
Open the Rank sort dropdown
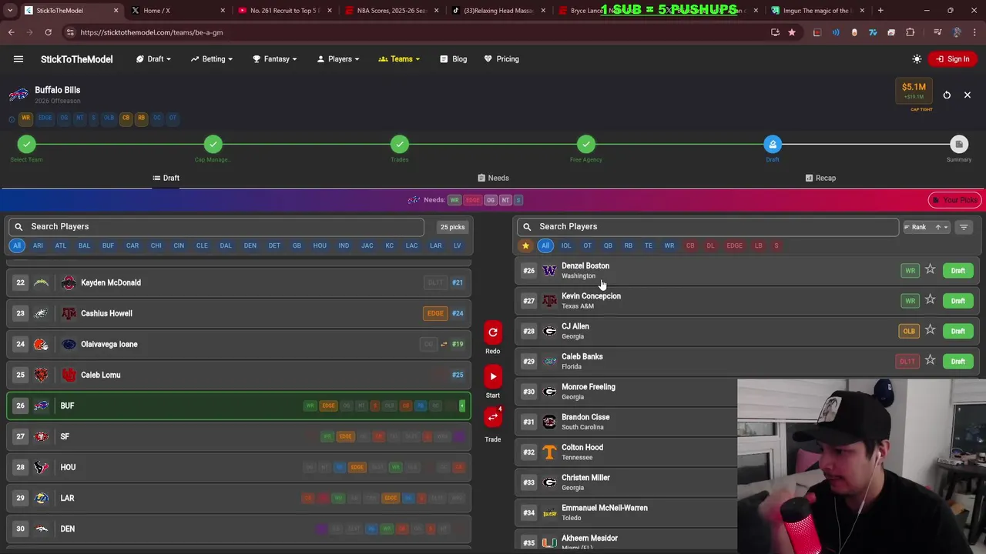pyautogui.click(x=925, y=227)
